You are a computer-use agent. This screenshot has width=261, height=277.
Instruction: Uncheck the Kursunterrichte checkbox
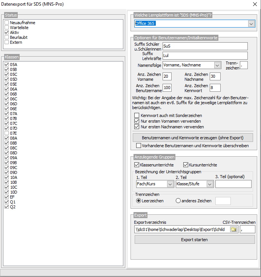point(186,165)
